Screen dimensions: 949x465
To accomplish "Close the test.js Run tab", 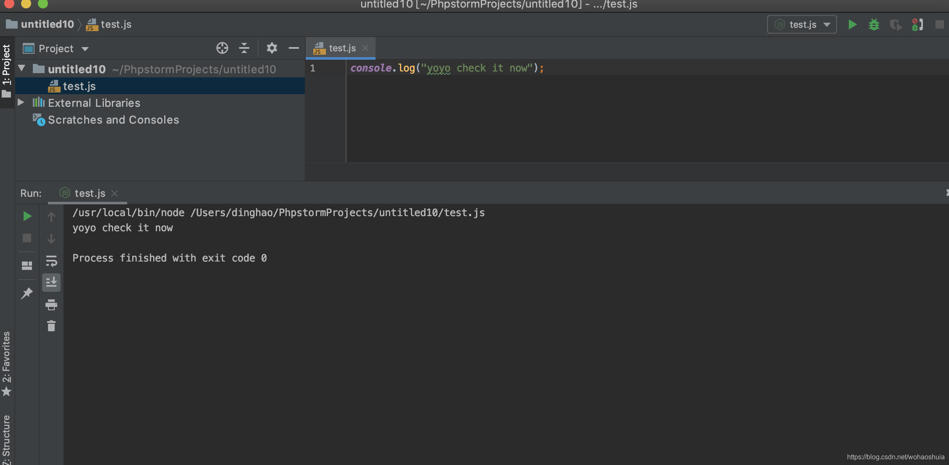I will pos(115,193).
